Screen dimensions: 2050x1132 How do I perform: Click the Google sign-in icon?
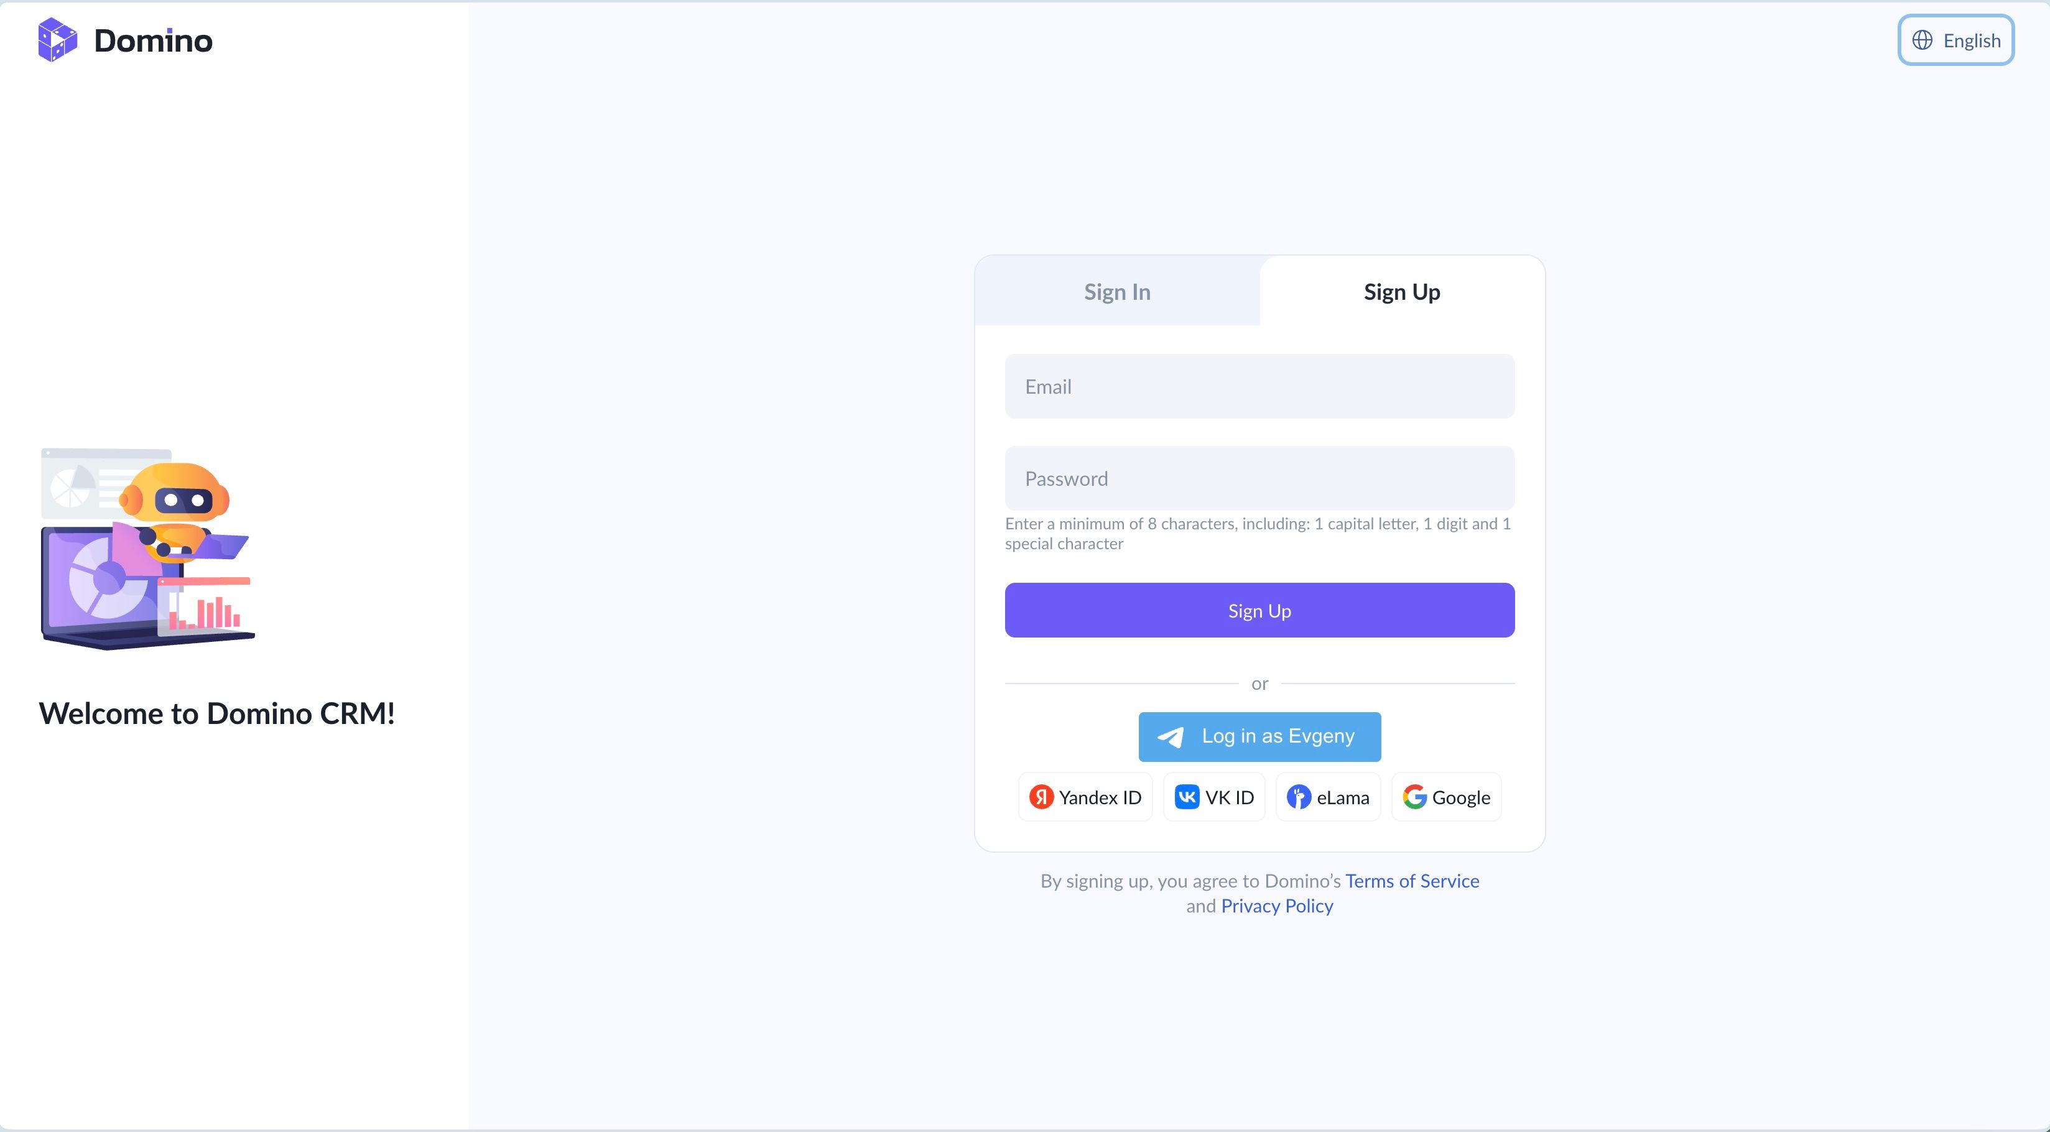click(1416, 797)
